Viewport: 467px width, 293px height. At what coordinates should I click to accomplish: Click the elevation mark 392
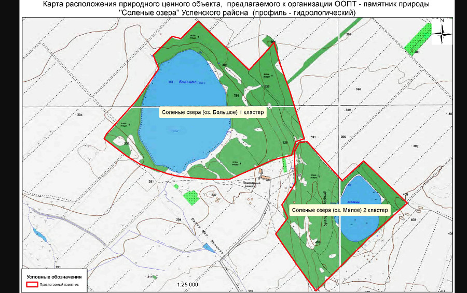pyautogui.click(x=415, y=146)
